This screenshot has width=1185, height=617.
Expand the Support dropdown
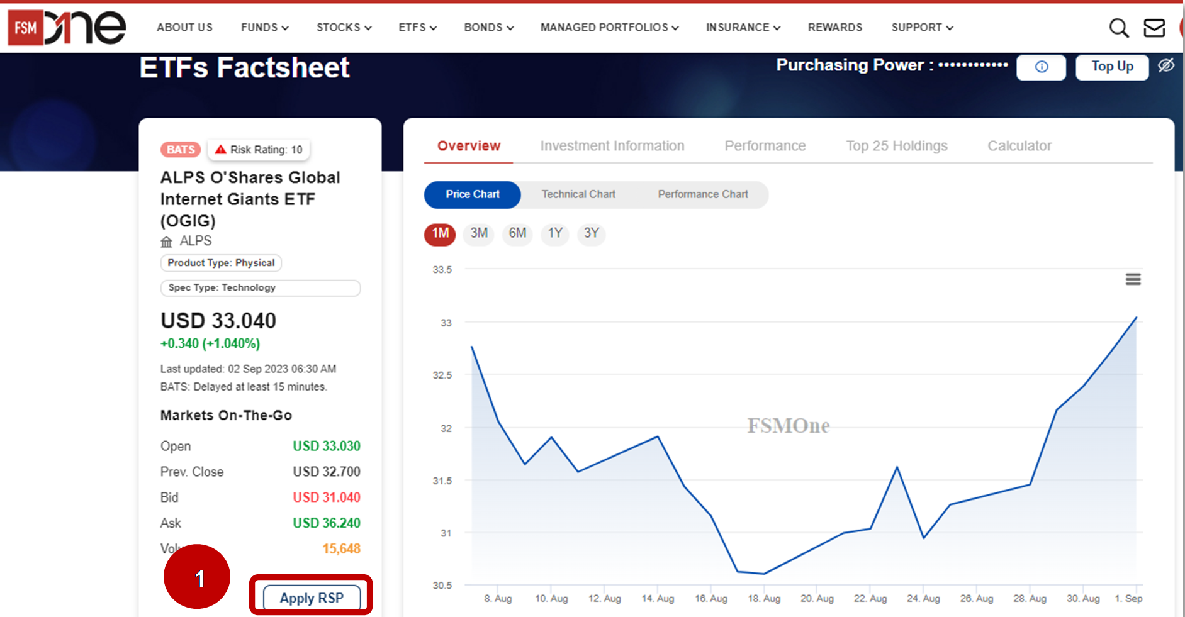pos(921,28)
